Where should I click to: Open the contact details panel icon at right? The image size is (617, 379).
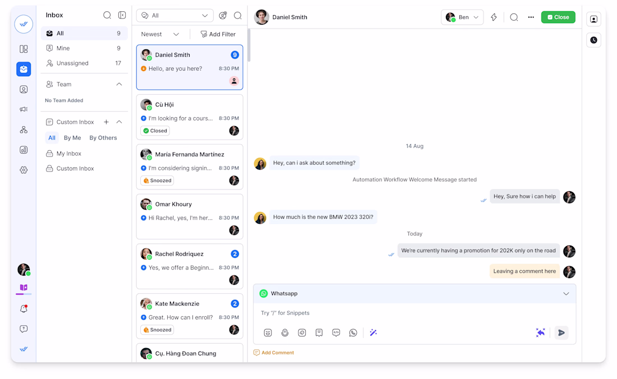tap(594, 19)
